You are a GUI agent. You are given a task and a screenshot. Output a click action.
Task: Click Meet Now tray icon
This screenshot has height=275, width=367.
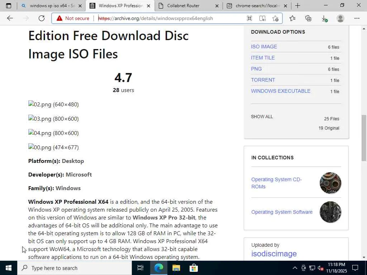pos(304,268)
